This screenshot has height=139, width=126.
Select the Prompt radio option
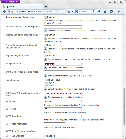pyautogui.click(x=46, y=86)
